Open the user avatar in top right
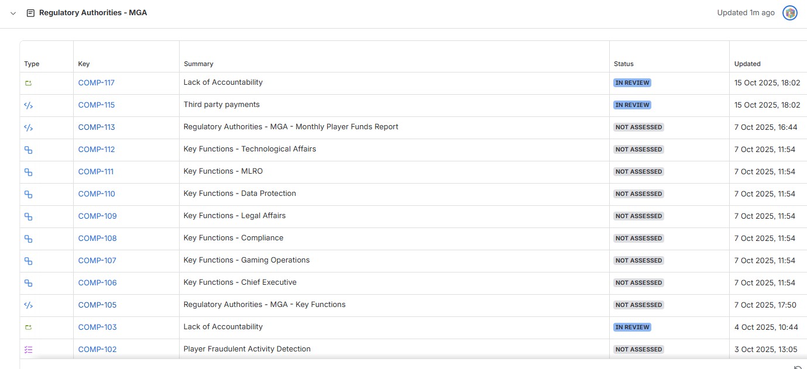 tap(790, 13)
